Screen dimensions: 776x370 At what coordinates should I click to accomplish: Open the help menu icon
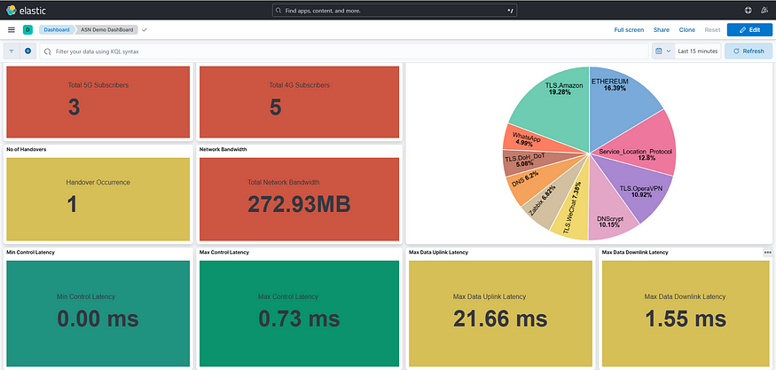[x=749, y=10]
